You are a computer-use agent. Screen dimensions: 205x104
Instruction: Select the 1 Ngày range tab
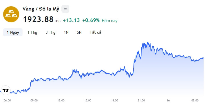[13, 32]
